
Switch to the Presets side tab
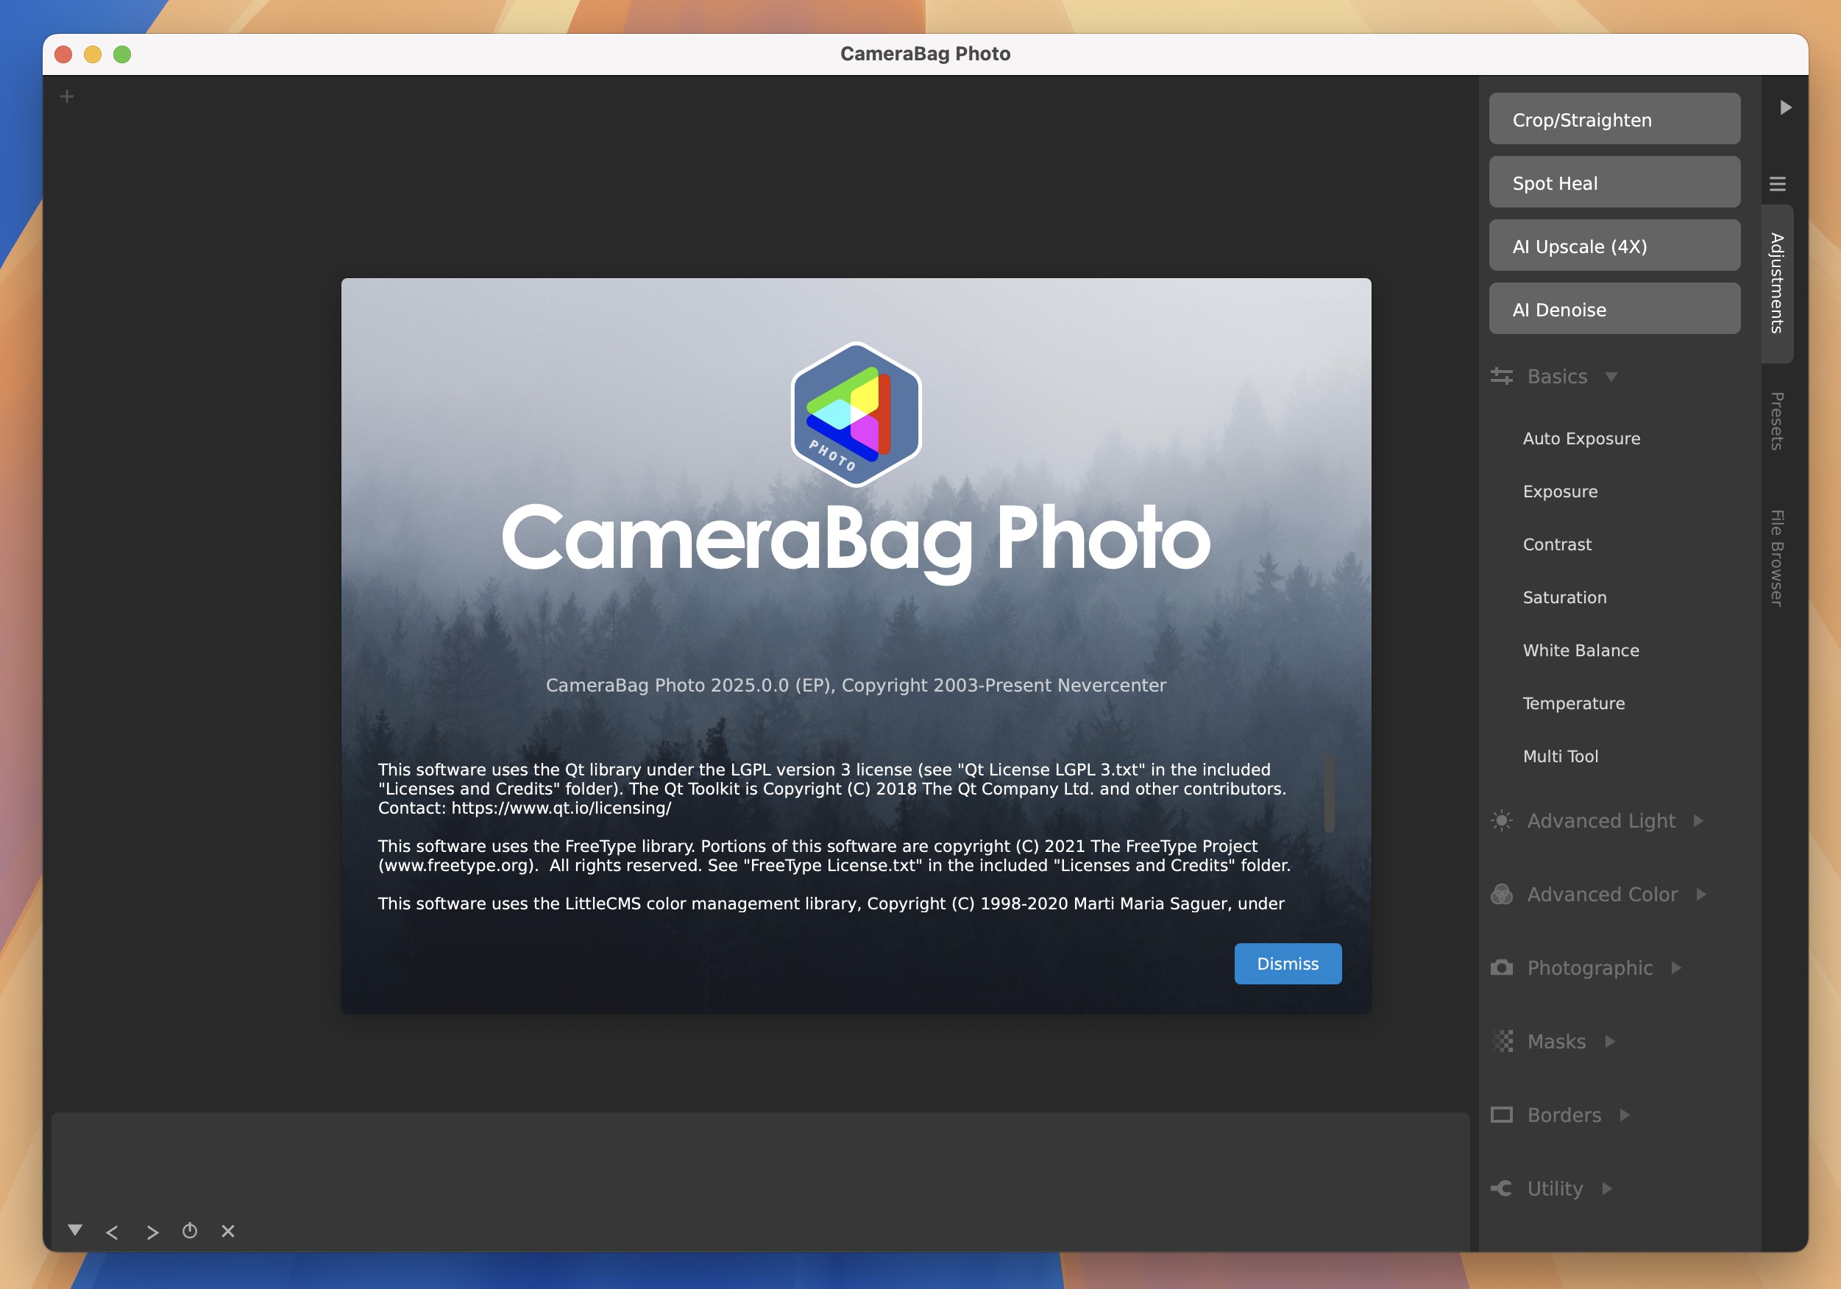click(1778, 421)
